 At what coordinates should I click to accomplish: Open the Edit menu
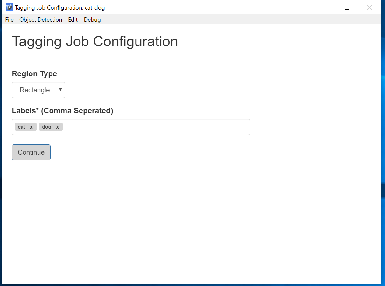click(73, 20)
